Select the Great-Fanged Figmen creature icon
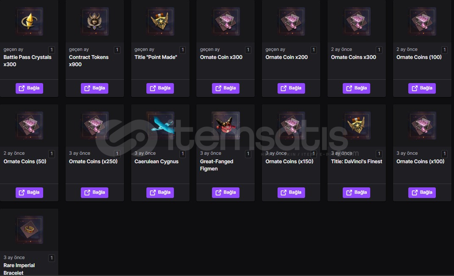454x276 pixels. (226, 125)
